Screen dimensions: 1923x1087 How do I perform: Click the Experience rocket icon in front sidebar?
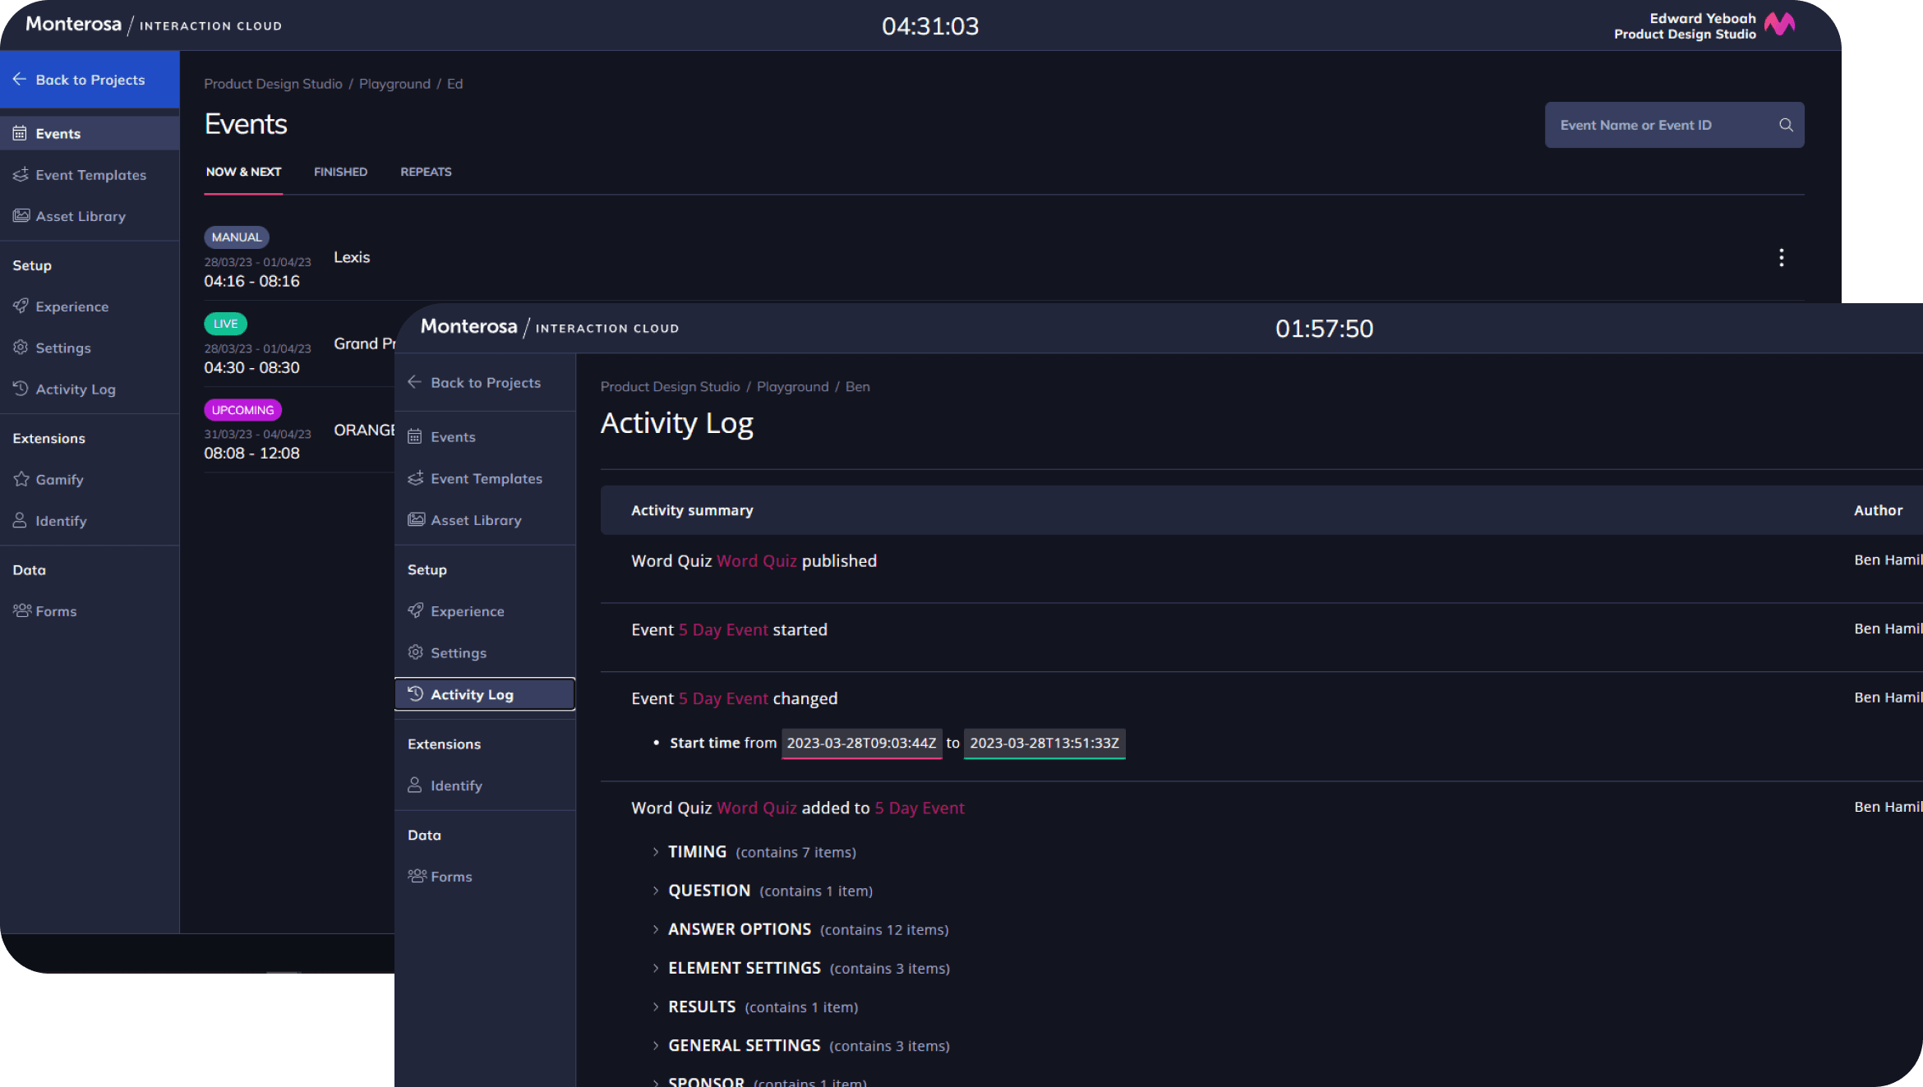click(x=416, y=610)
